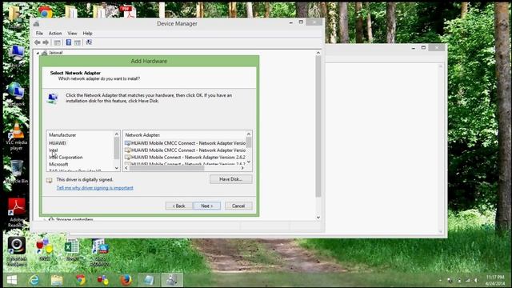
Task: Open the Network desktop icon
Action: point(16,94)
